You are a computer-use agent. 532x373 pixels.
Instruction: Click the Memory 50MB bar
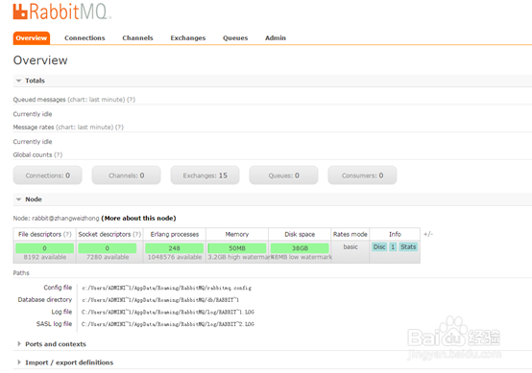pos(237,248)
